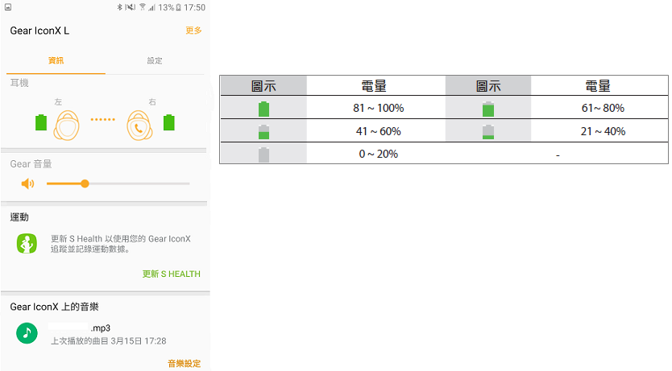Tap the right earbud phone icon
The image size is (672, 371).
click(139, 126)
